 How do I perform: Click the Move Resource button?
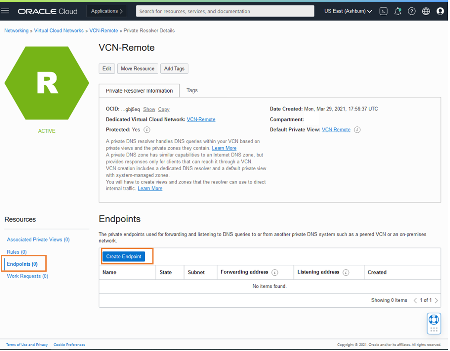tap(137, 69)
